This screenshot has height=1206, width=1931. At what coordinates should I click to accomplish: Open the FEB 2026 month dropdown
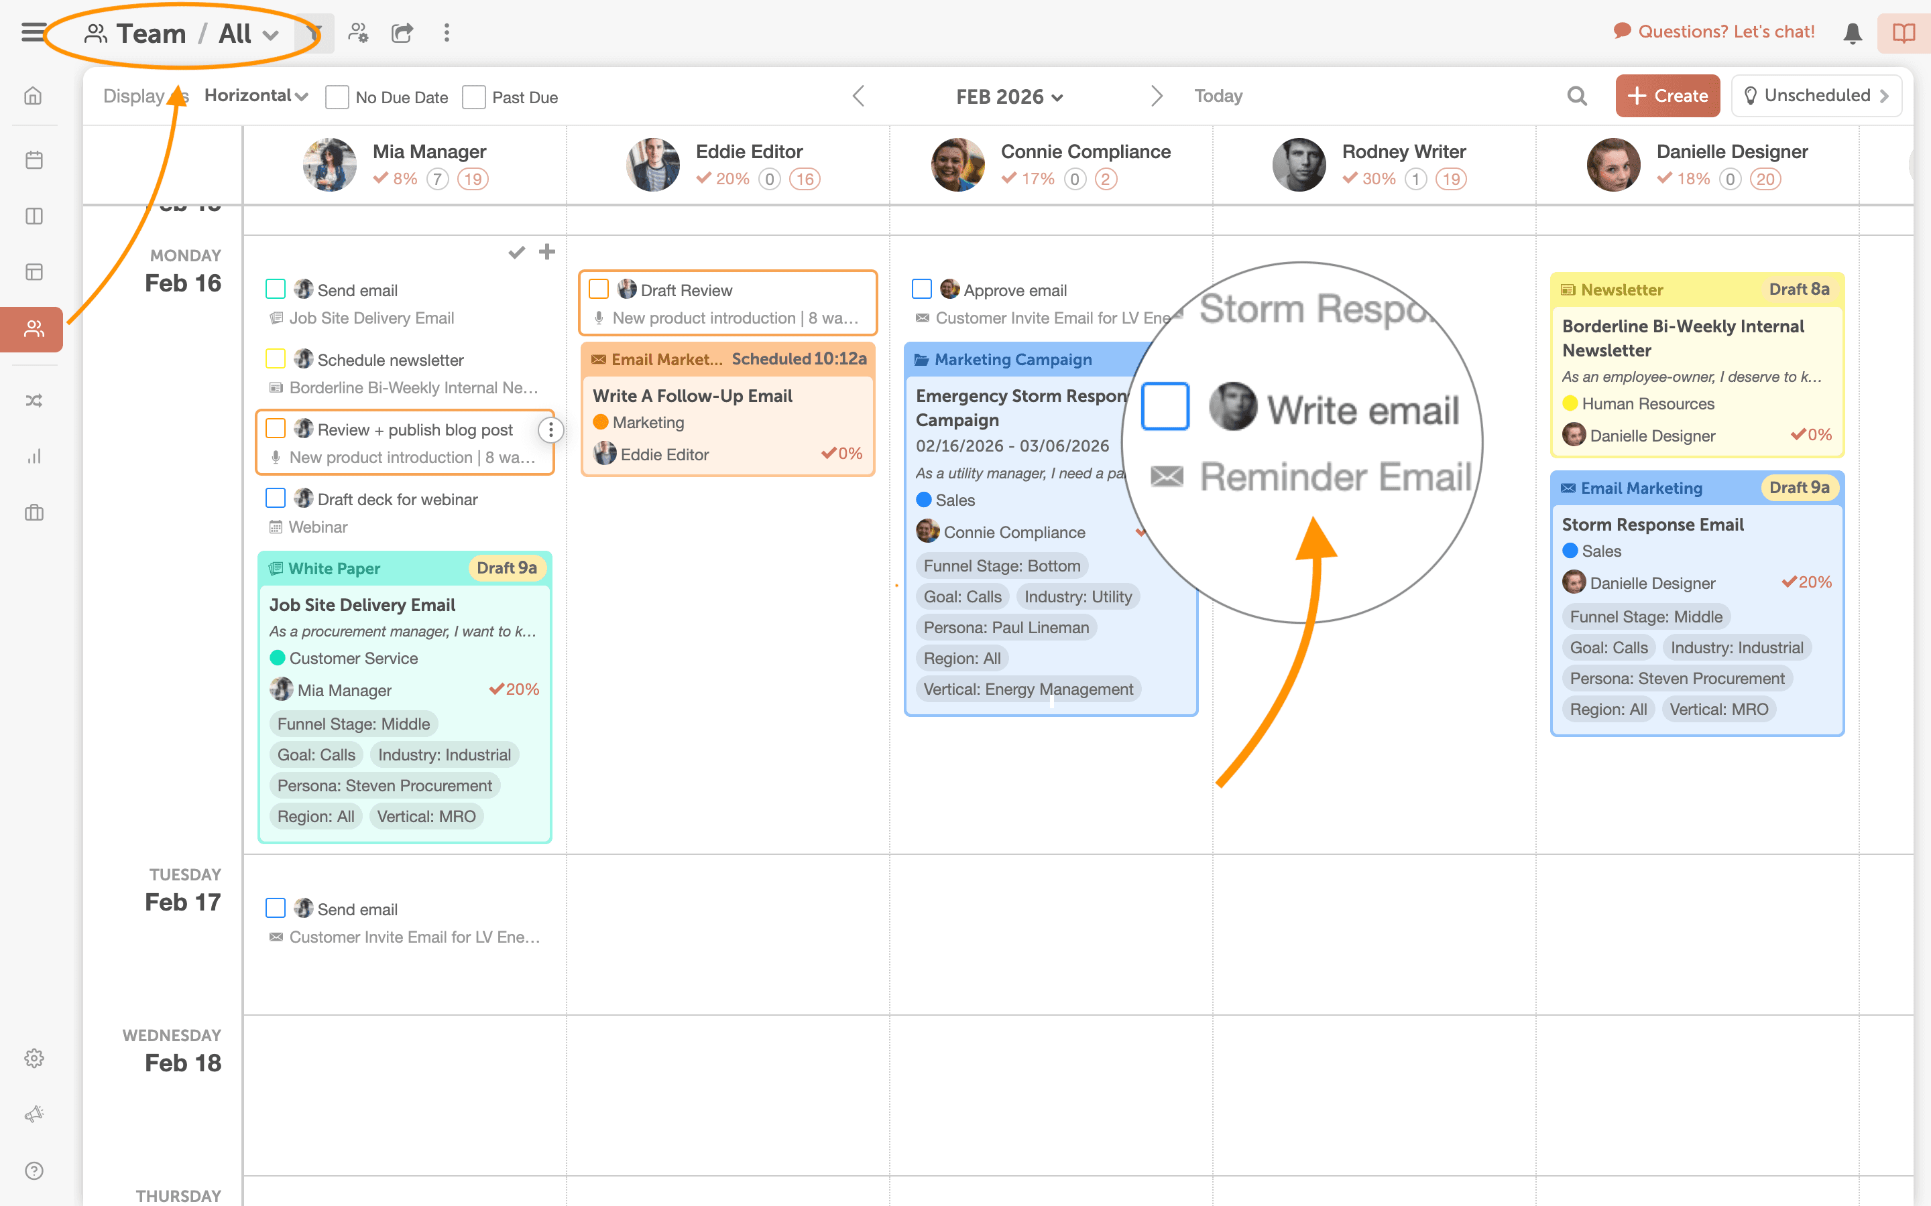click(1008, 96)
